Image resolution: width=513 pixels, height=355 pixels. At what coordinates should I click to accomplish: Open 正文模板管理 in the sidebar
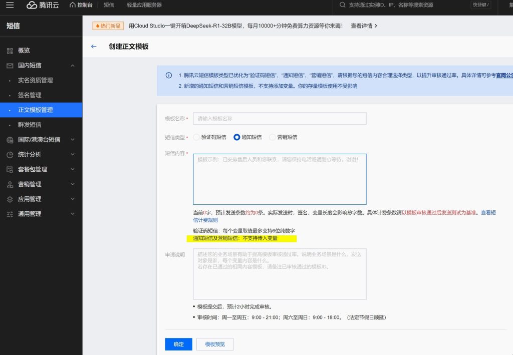coord(41,110)
